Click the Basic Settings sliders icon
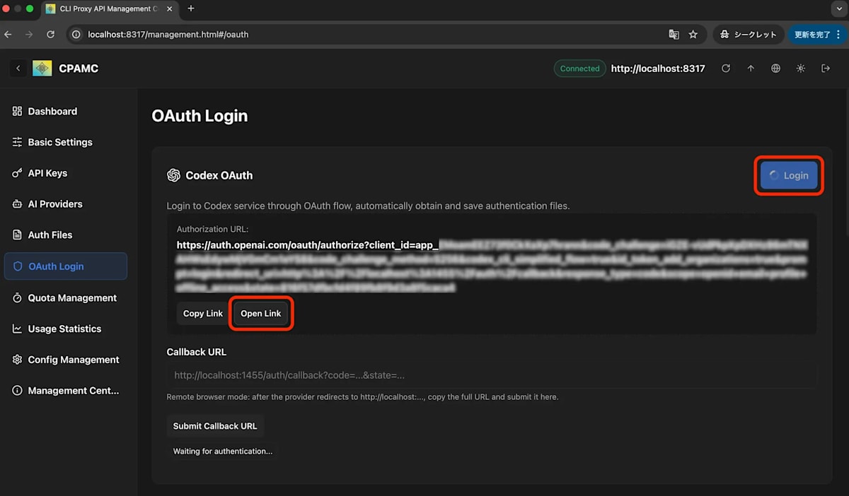Viewport: 849px width, 496px height. [18, 142]
